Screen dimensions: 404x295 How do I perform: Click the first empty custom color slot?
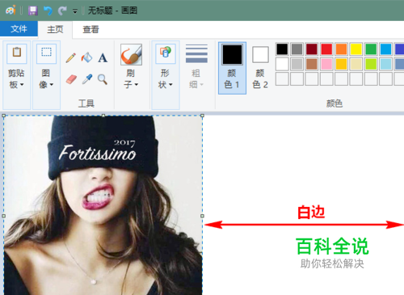pyautogui.click(x=282, y=79)
